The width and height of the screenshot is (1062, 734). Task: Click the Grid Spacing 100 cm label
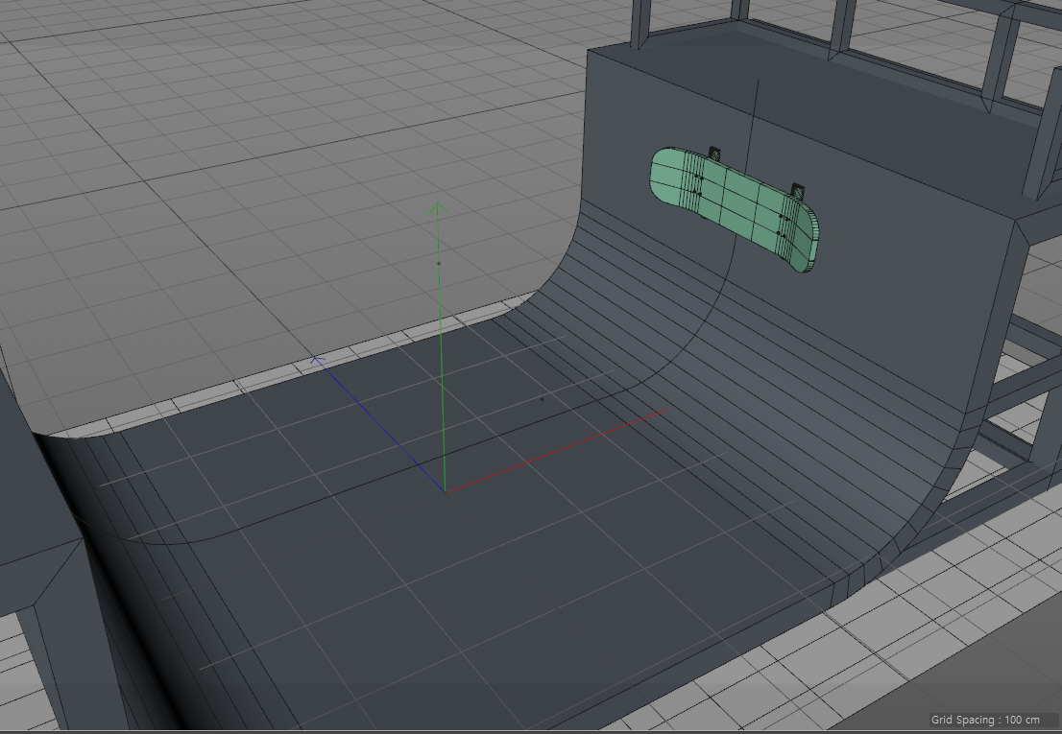point(984,720)
